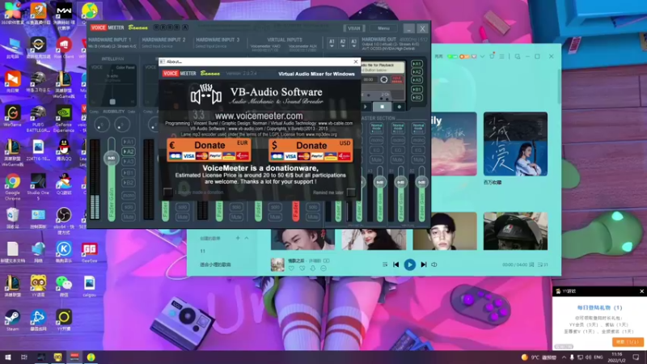This screenshot has width=647, height=364.
Task: Switch the music player to mini mode
Action: [518, 56]
